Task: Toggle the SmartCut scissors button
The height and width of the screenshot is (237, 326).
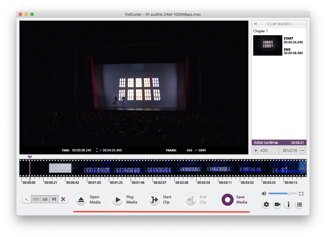Action: point(63,199)
